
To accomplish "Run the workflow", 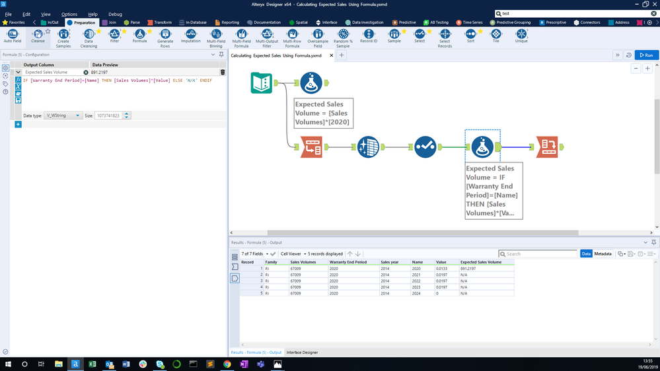I will coord(645,55).
